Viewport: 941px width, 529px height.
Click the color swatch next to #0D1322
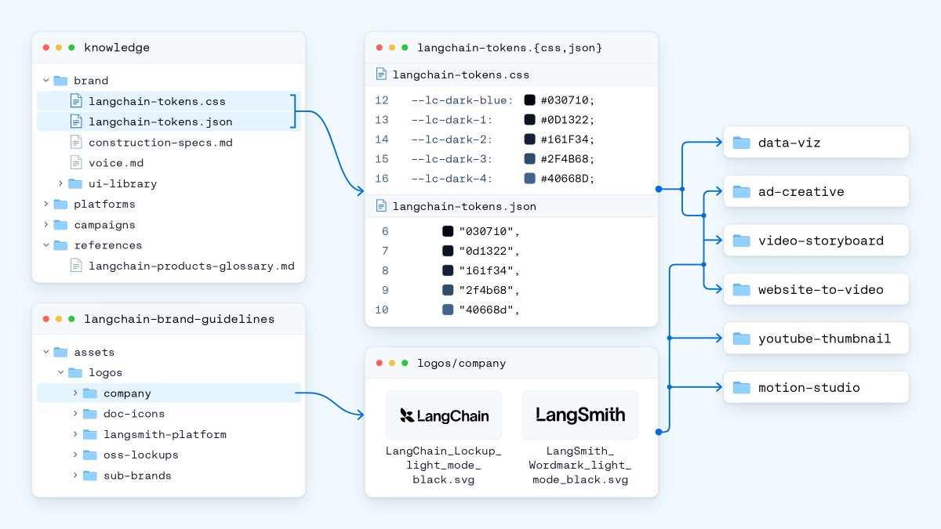pos(529,119)
